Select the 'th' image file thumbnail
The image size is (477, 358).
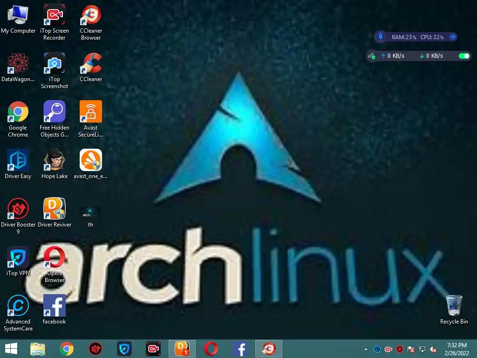tap(90, 217)
